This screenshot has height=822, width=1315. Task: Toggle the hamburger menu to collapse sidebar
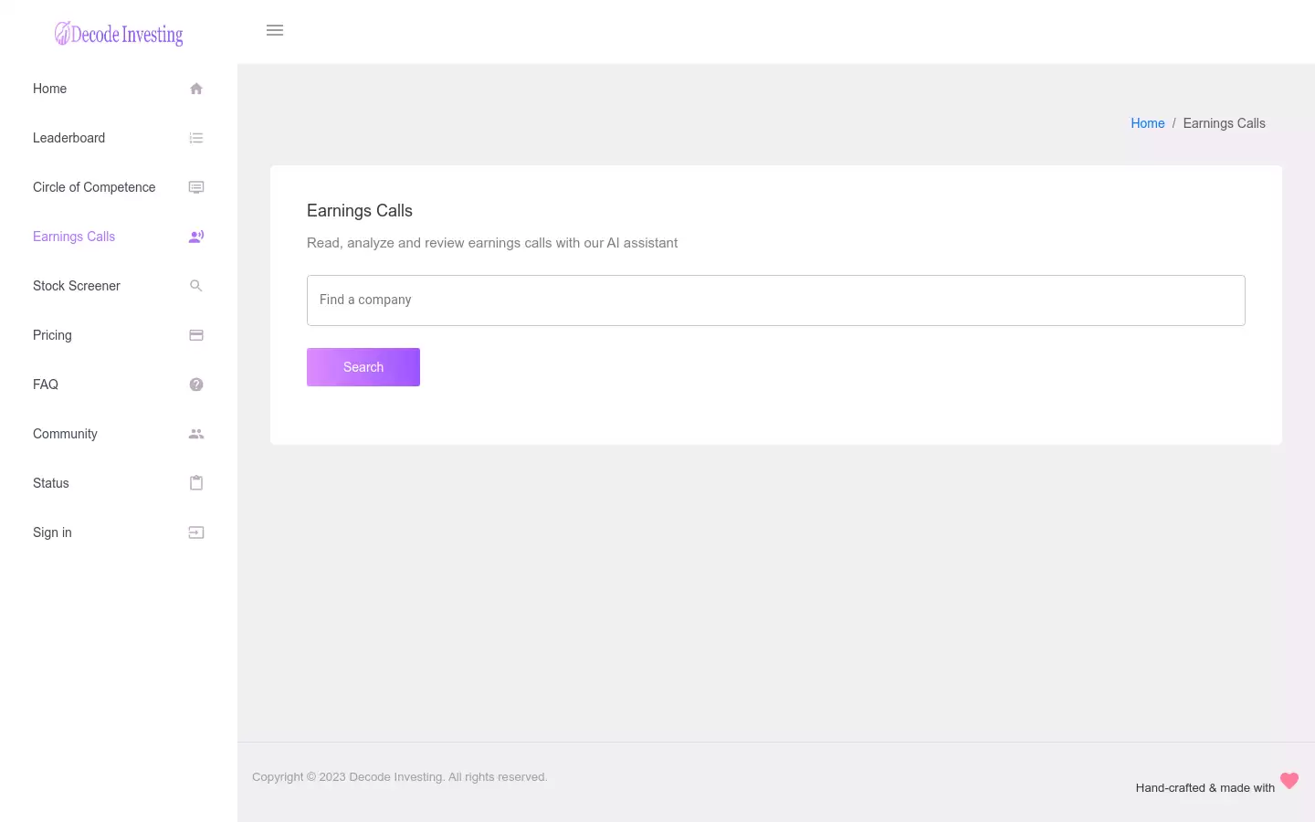[x=275, y=30]
